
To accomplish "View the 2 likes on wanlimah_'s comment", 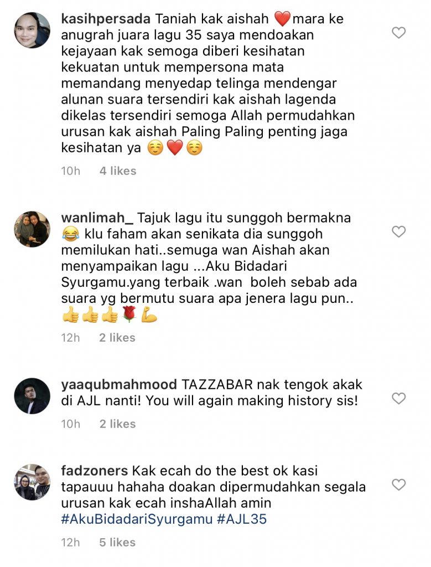I will pyautogui.click(x=117, y=337).
